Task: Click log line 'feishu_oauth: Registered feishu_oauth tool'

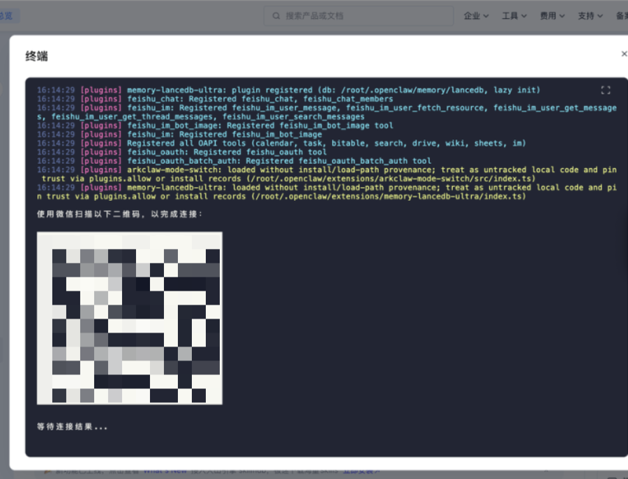Action: [x=182, y=152]
